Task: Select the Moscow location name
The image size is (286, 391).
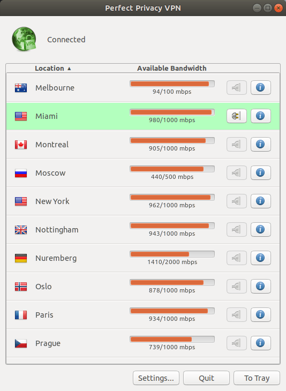Action: pyautogui.click(x=50, y=173)
